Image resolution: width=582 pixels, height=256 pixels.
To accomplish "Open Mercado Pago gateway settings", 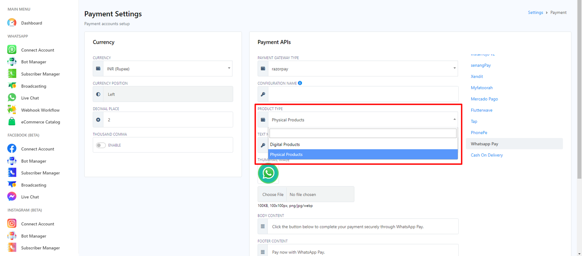I will (484, 99).
